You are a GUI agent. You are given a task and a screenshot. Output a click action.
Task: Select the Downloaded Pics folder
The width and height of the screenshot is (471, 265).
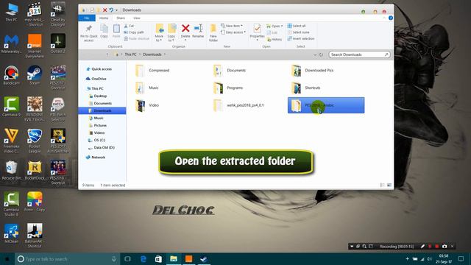click(x=312, y=71)
